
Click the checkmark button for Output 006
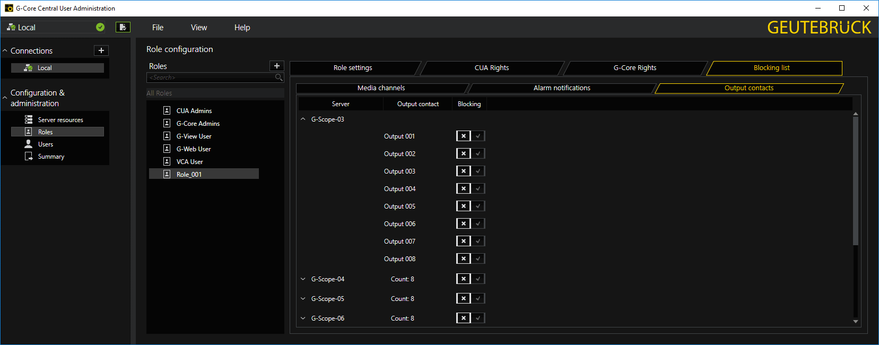(x=478, y=223)
